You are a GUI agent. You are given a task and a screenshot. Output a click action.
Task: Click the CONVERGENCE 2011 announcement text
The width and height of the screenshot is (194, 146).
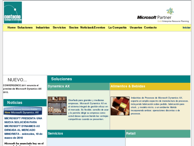[22, 89]
